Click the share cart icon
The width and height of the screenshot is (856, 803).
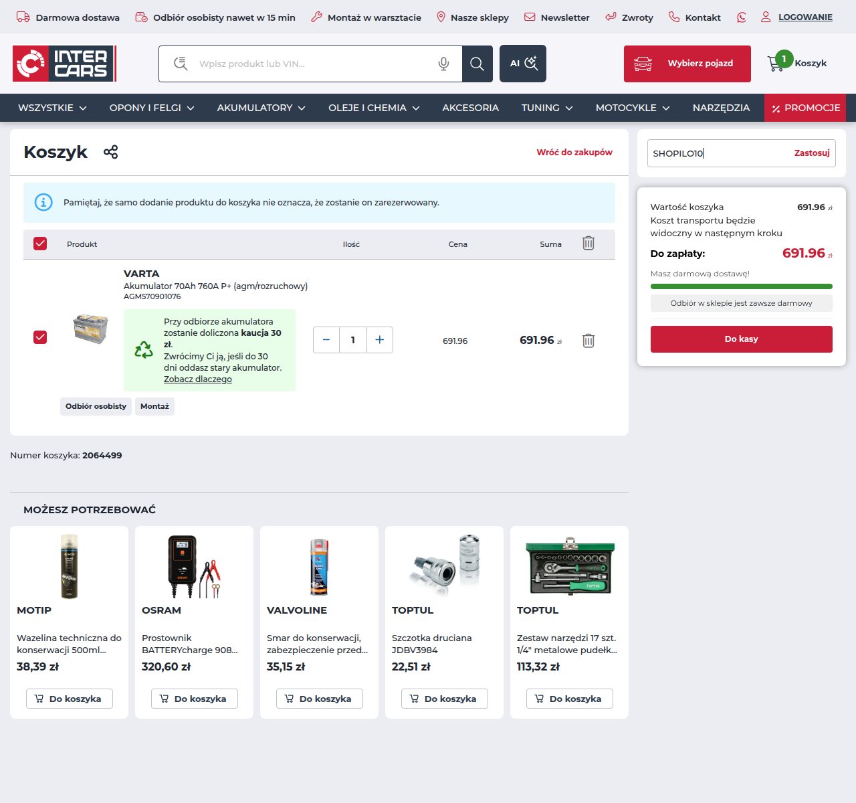(111, 152)
